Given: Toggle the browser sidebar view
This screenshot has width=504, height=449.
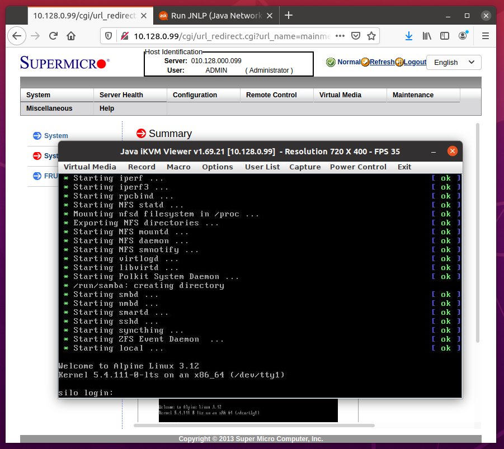Looking at the screenshot, I should coord(445,36).
